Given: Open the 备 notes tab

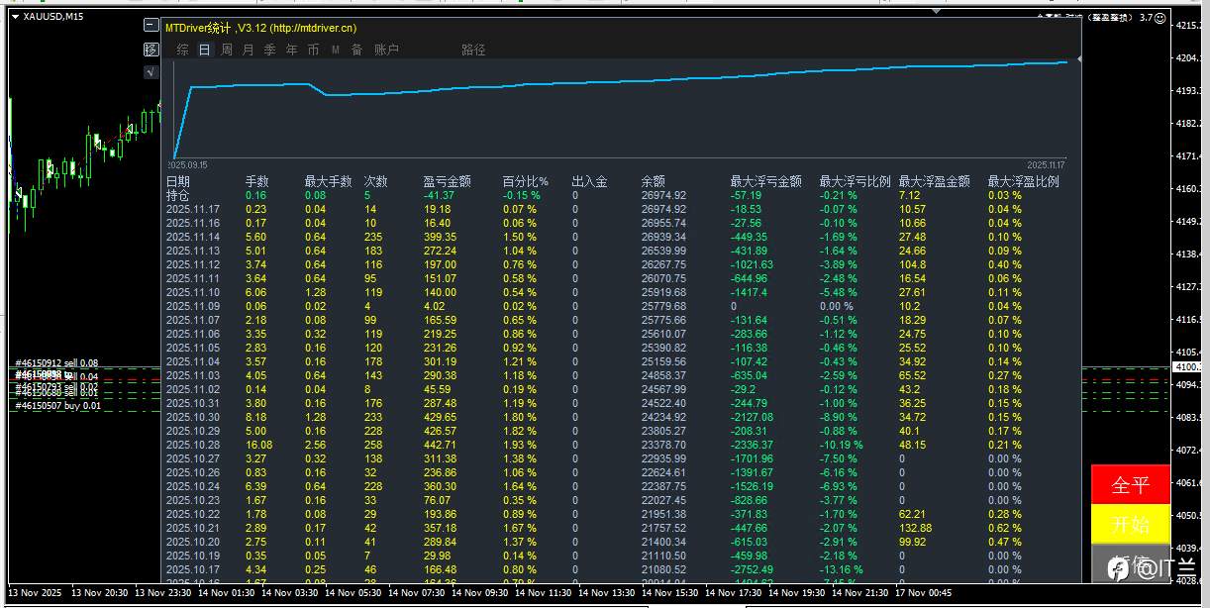Looking at the screenshot, I should click(x=356, y=50).
